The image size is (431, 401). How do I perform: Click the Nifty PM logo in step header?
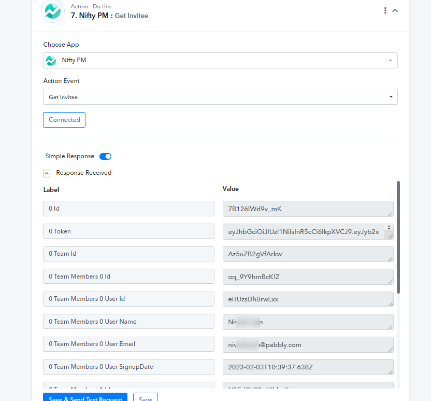(52, 11)
